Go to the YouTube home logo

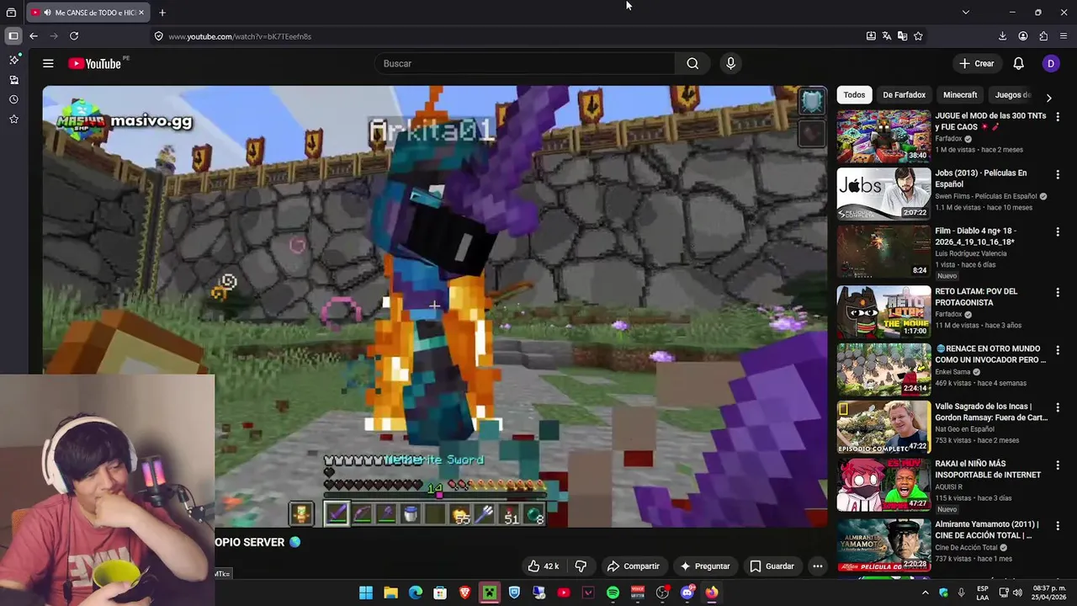(x=95, y=63)
